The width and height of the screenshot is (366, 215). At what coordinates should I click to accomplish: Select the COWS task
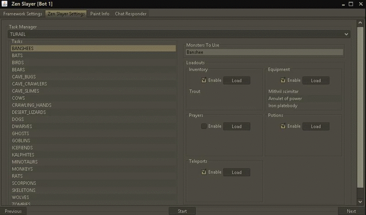(x=93, y=98)
